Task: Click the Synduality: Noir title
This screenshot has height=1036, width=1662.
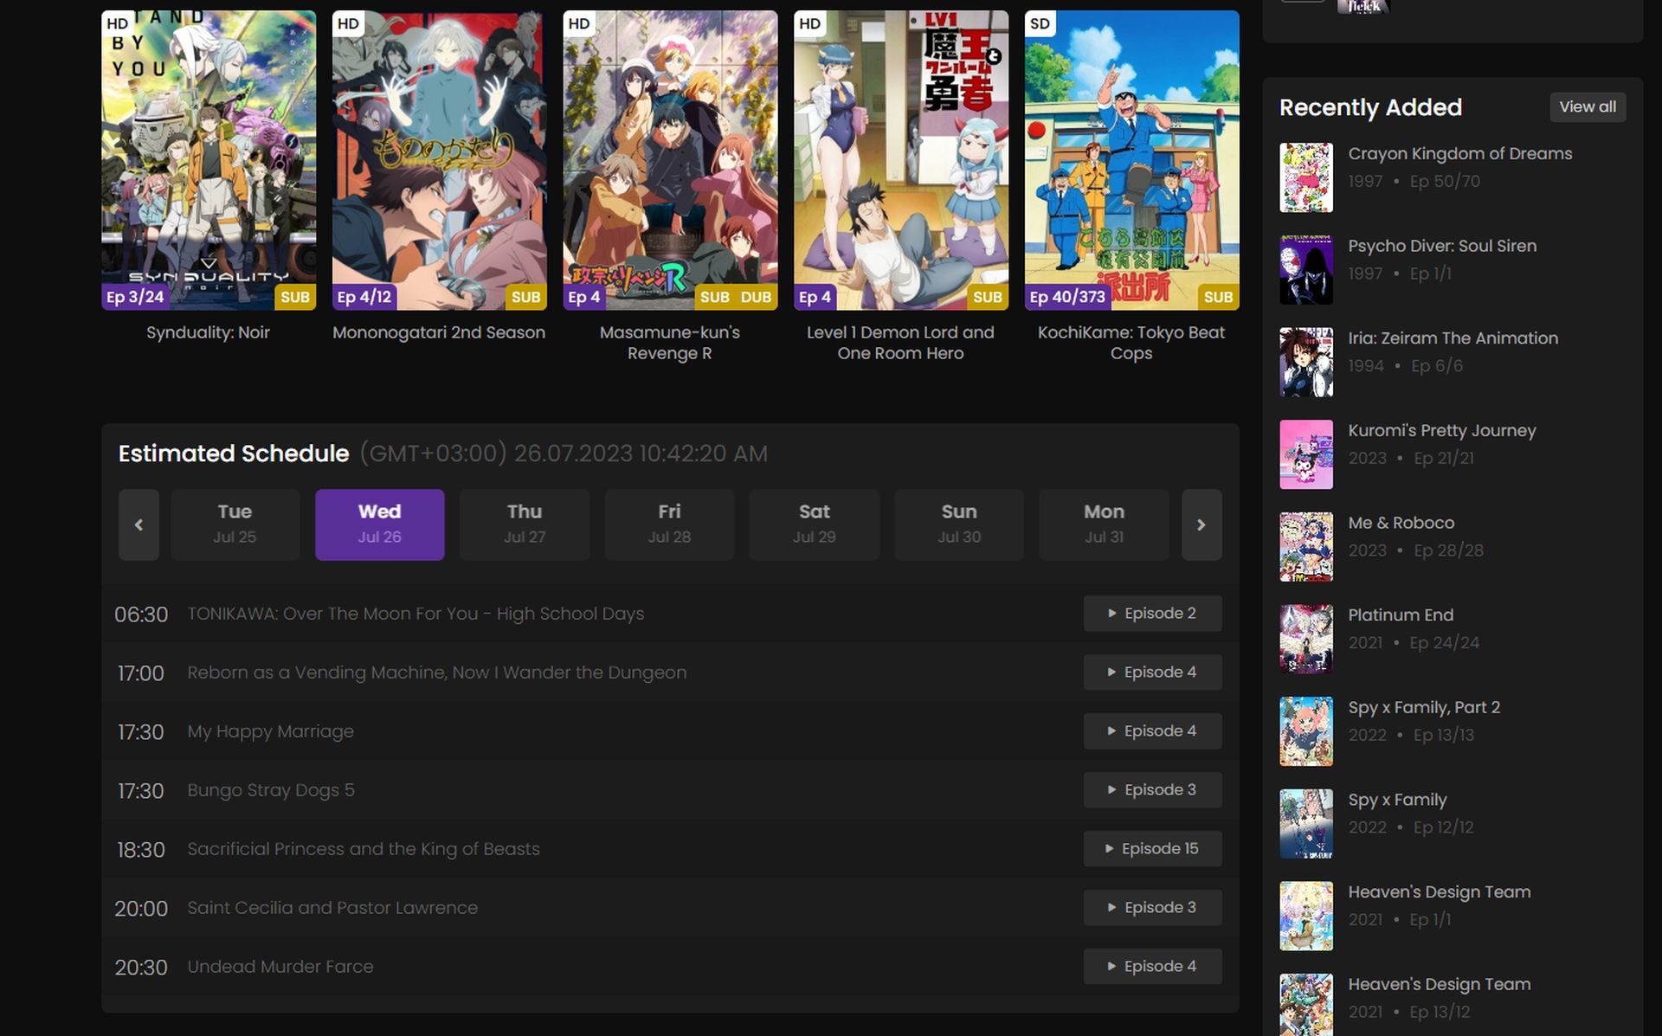Action: point(209,332)
